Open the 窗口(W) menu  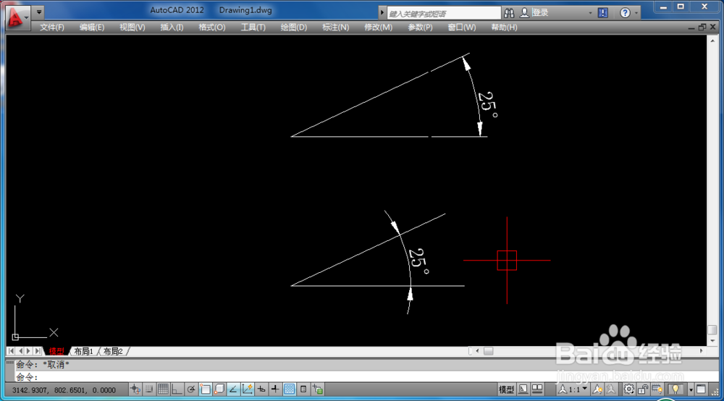pos(462,28)
